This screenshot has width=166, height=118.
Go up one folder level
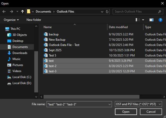pyautogui.click(x=23, y=12)
